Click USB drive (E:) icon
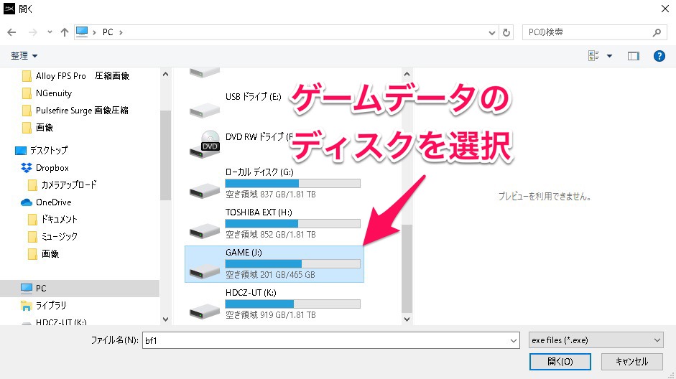The image size is (676, 379). 205,111
